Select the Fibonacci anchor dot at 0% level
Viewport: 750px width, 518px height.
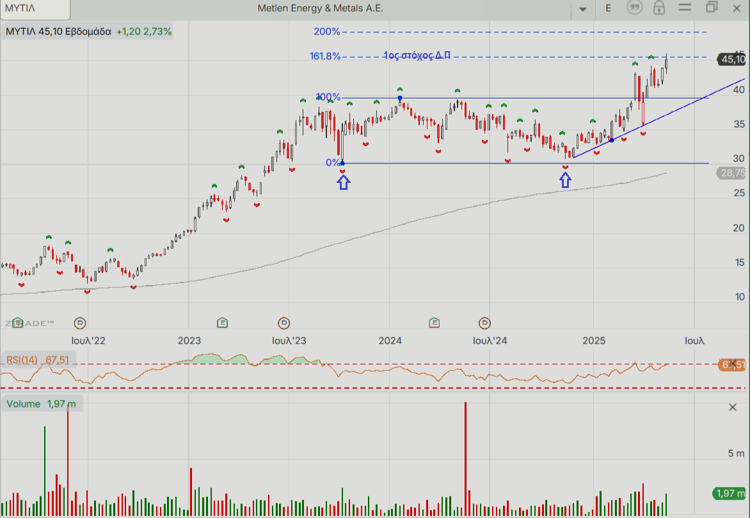[x=342, y=164]
